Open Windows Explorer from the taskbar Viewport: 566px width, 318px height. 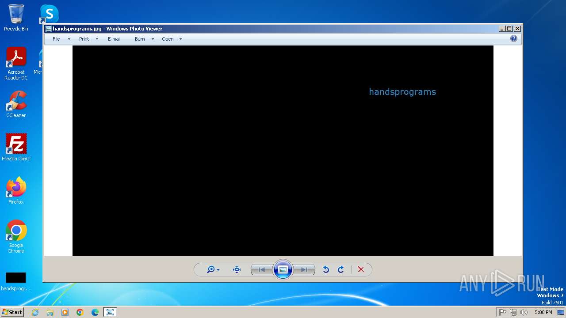[x=50, y=312]
